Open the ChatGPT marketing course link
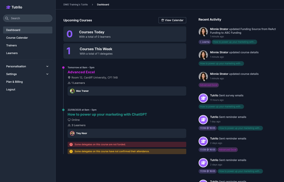The height and width of the screenshot is (182, 284). pos(107,114)
